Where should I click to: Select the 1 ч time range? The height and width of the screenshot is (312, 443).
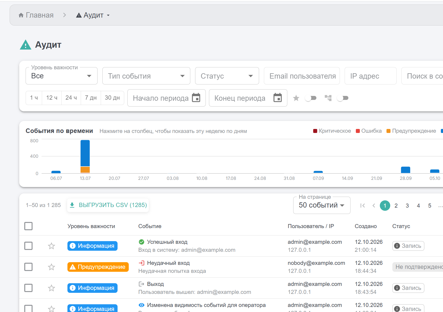[34, 98]
